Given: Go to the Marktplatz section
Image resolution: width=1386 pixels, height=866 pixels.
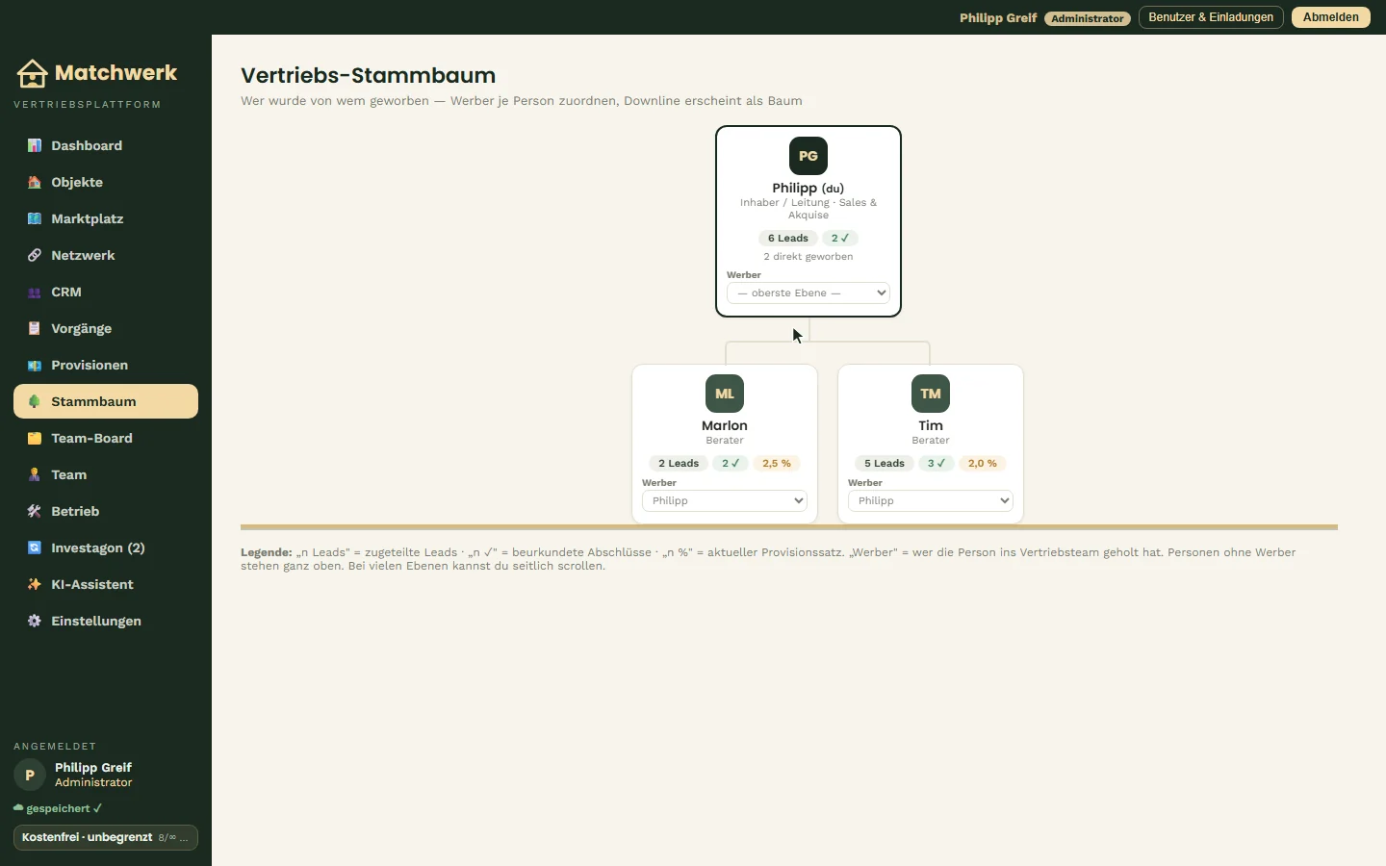Looking at the screenshot, I should pyautogui.click(x=106, y=218).
